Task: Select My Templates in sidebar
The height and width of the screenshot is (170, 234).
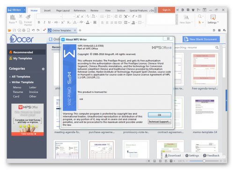Action: pos(22,58)
